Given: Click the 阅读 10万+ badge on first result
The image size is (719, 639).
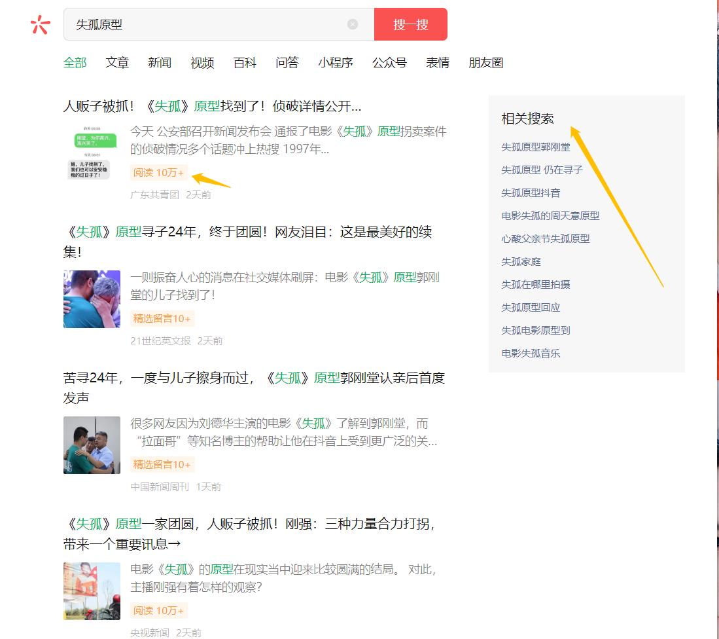Looking at the screenshot, I should click(158, 172).
